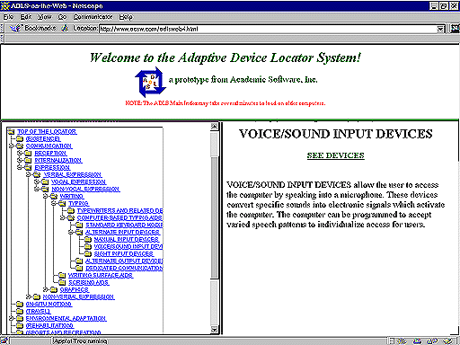The width and height of the screenshot is (460, 345).
Task: Click folder icon beside COMMUNICATION
Action: point(20,146)
